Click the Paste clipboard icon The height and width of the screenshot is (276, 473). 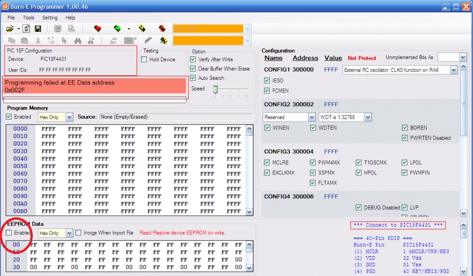pyautogui.click(x=24, y=40)
